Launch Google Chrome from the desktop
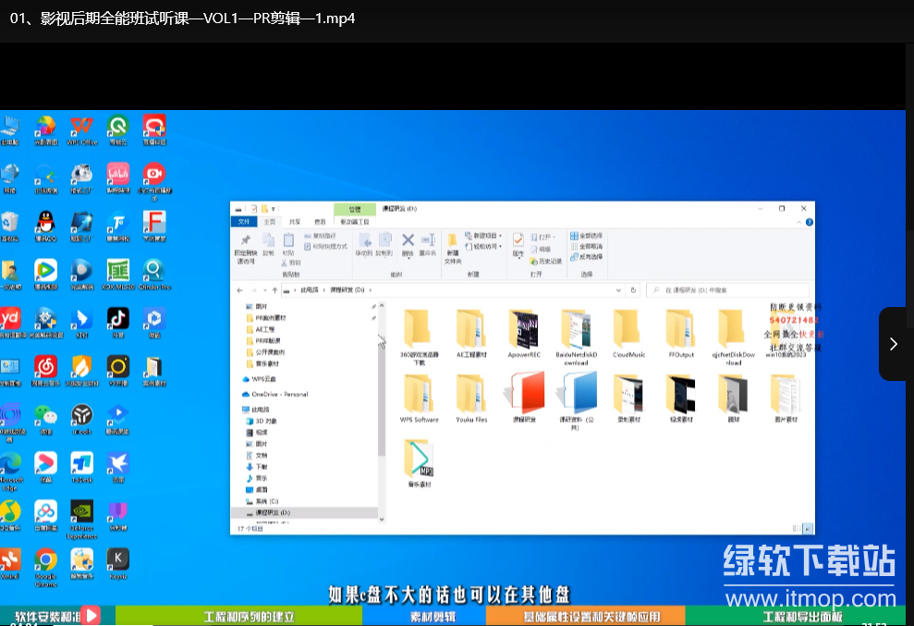The image size is (914, 626). (45, 568)
